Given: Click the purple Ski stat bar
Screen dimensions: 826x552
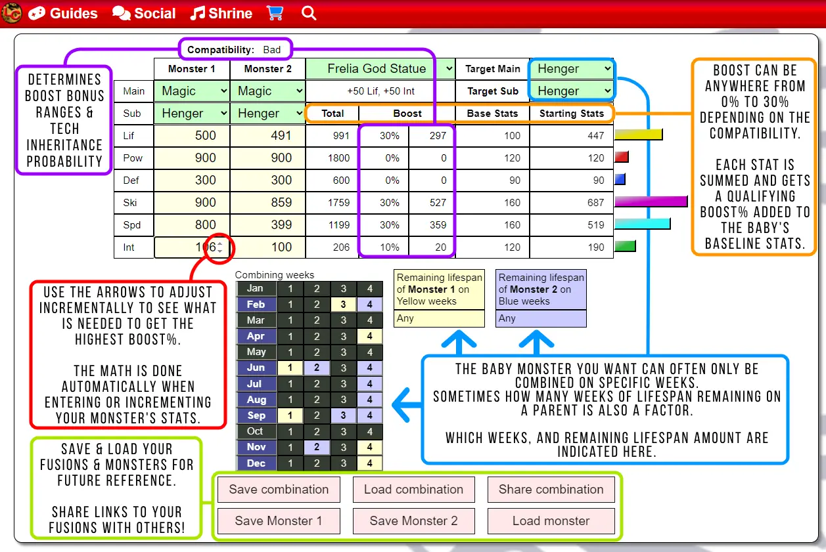Looking at the screenshot, I should pyautogui.click(x=651, y=202).
